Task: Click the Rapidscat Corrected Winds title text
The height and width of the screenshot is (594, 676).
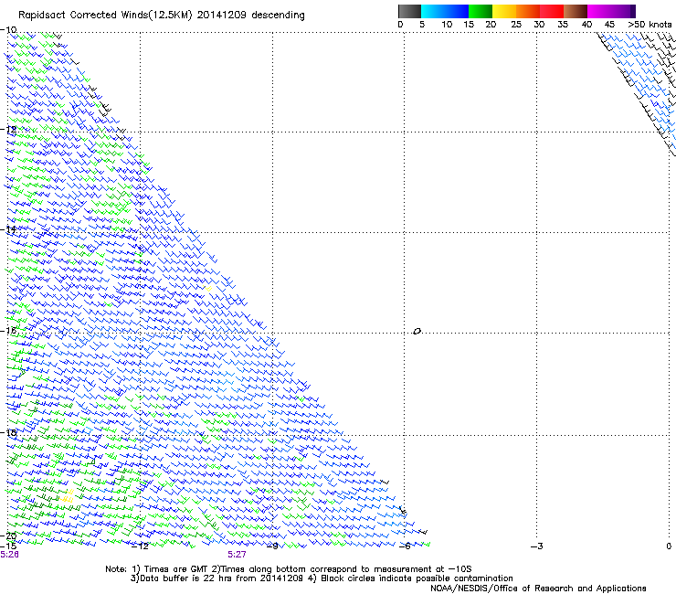Action: (162, 16)
